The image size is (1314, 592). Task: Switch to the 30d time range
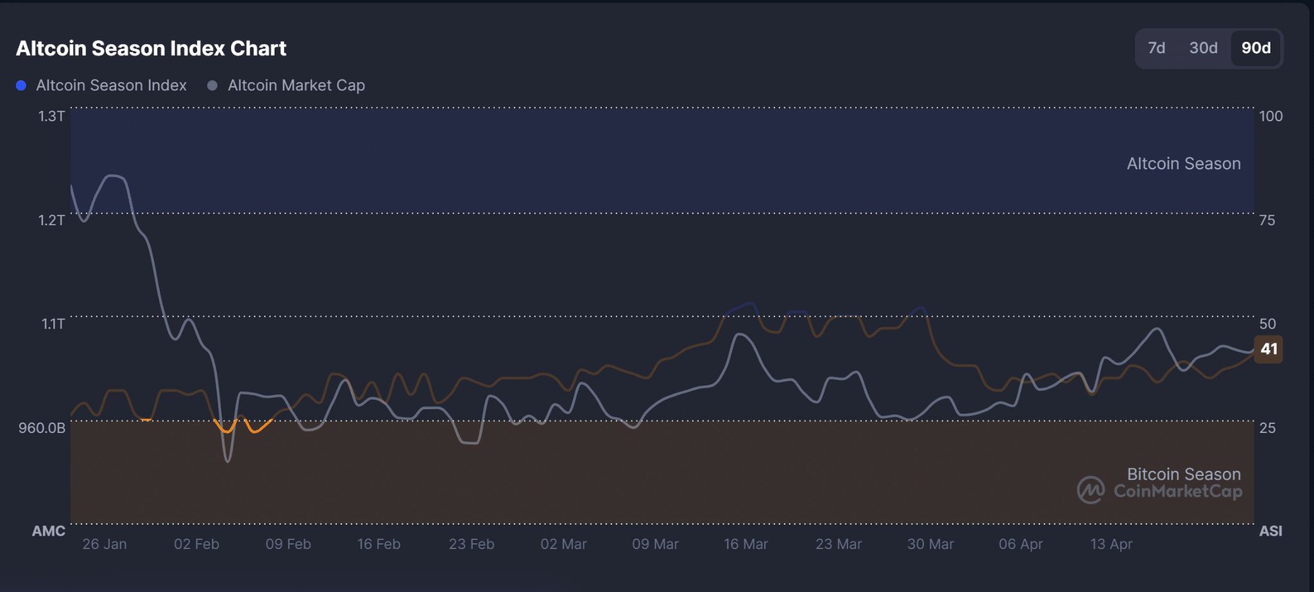1203,48
